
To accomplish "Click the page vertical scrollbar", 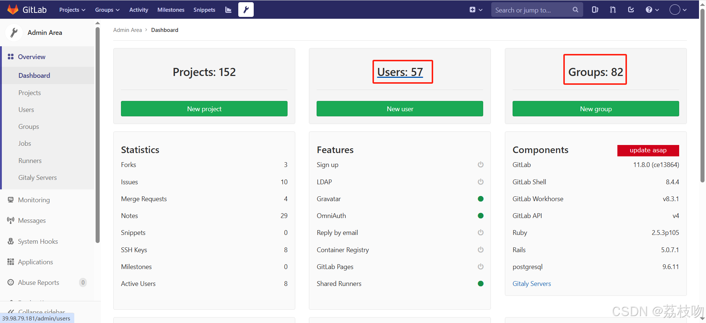I will pos(702,95).
